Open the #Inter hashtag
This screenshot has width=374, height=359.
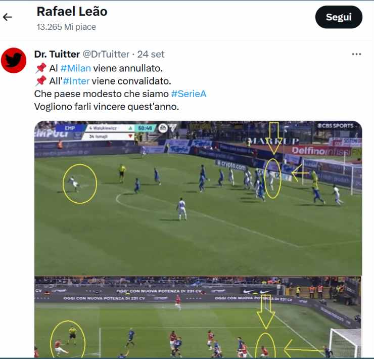point(76,81)
